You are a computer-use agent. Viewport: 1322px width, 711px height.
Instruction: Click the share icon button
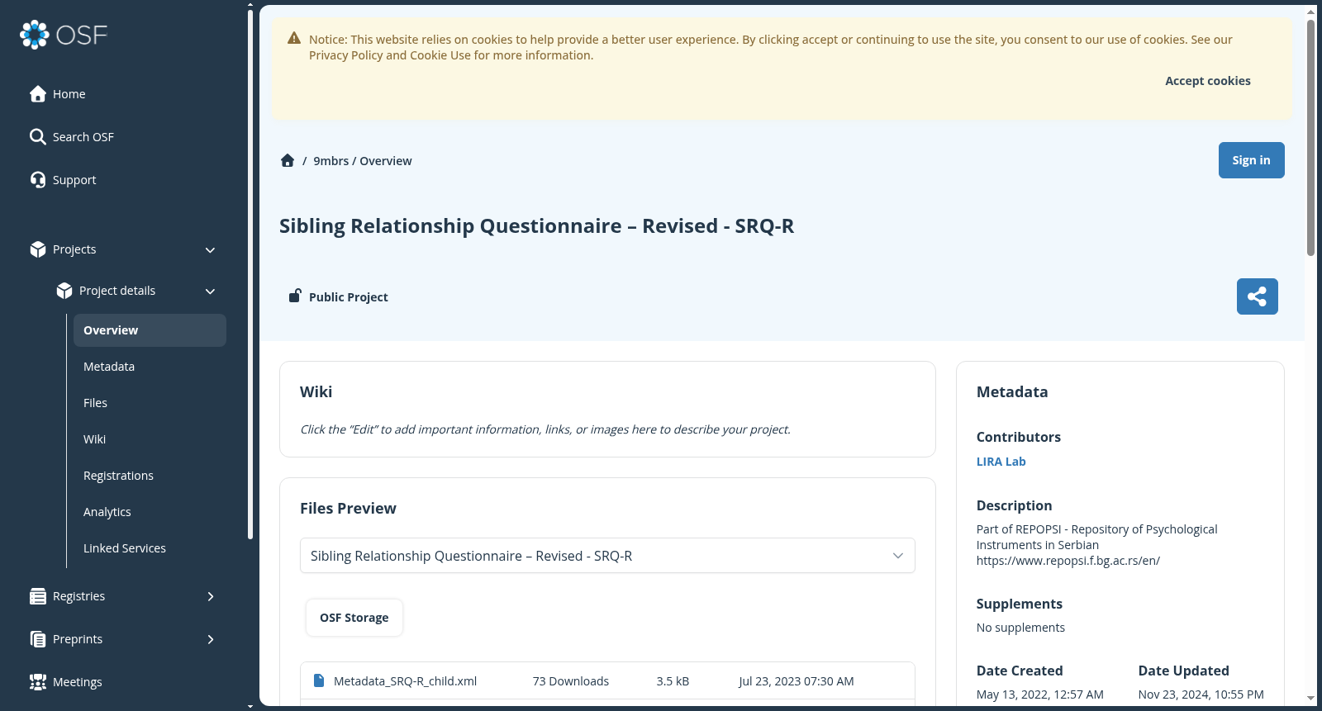tap(1257, 296)
